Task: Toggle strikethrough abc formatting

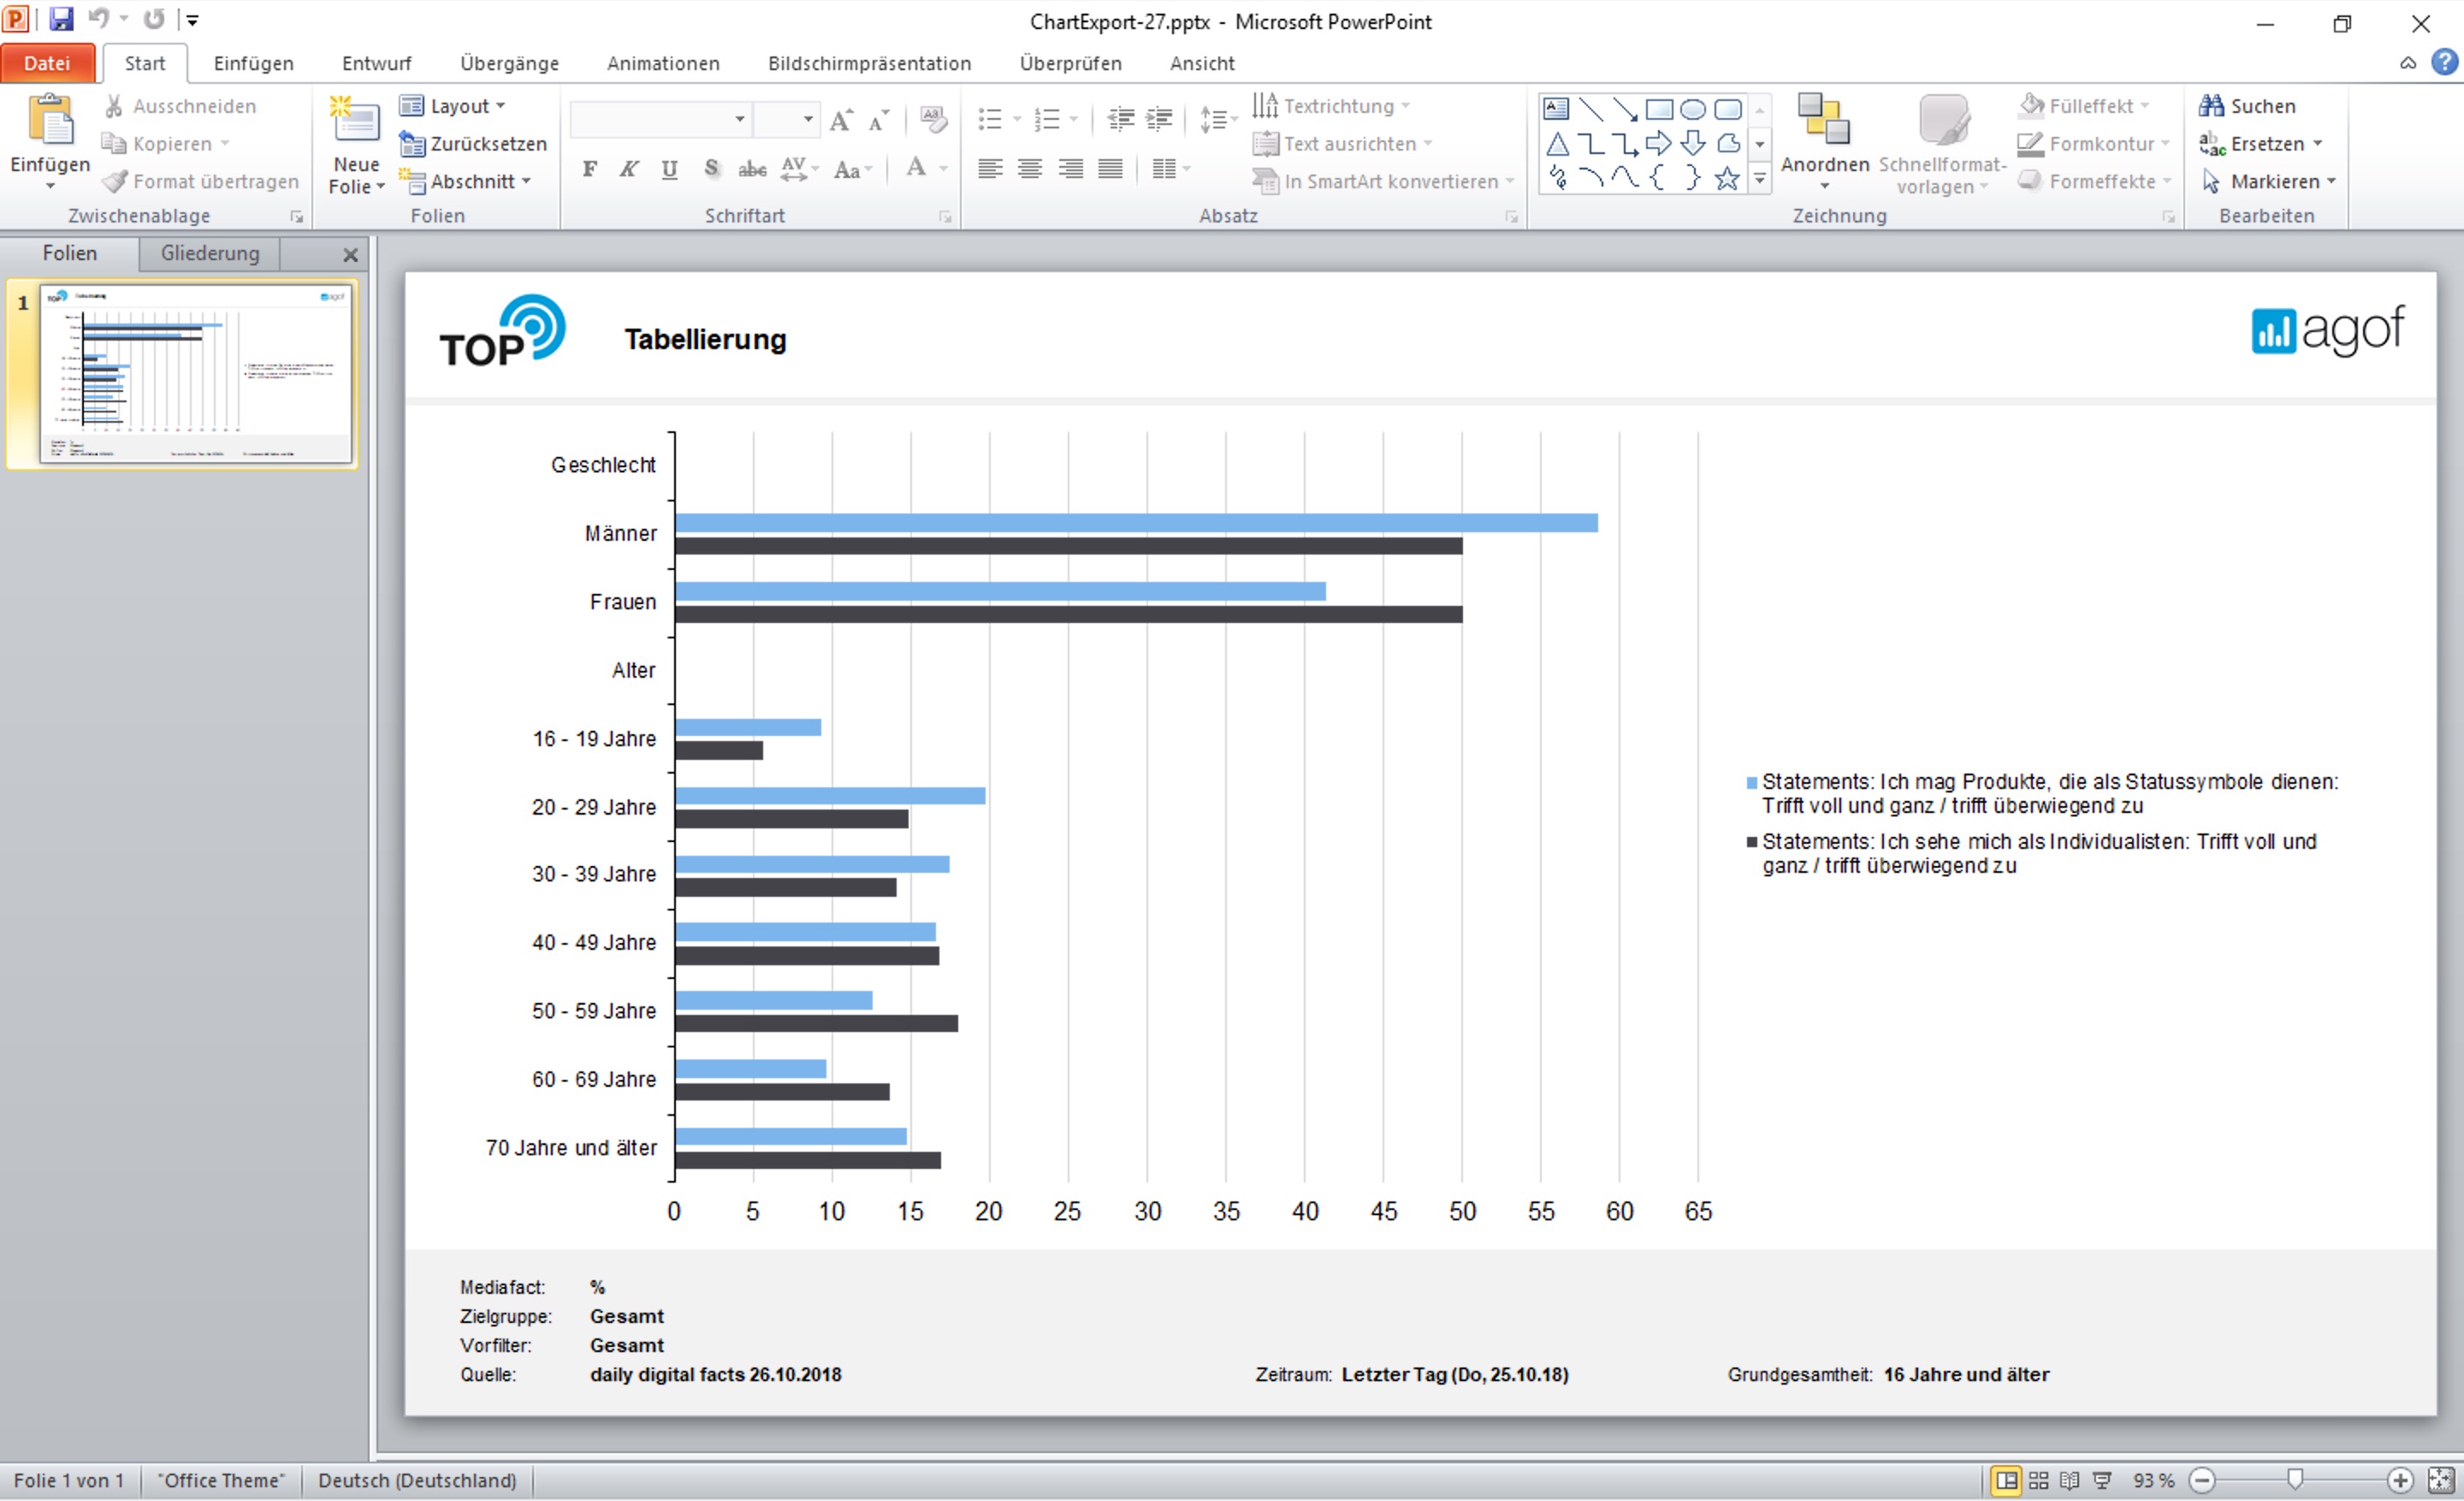Action: [752, 169]
